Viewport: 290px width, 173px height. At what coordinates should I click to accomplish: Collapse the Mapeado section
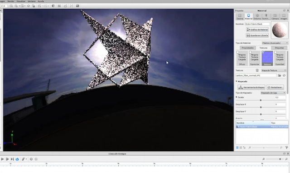pos(237,81)
